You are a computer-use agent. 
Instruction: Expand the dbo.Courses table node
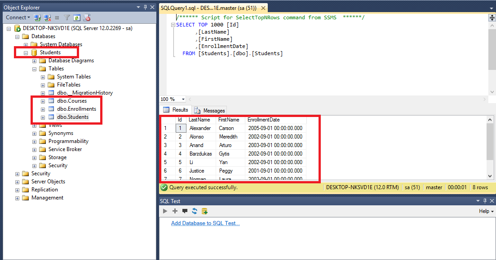tap(43, 101)
